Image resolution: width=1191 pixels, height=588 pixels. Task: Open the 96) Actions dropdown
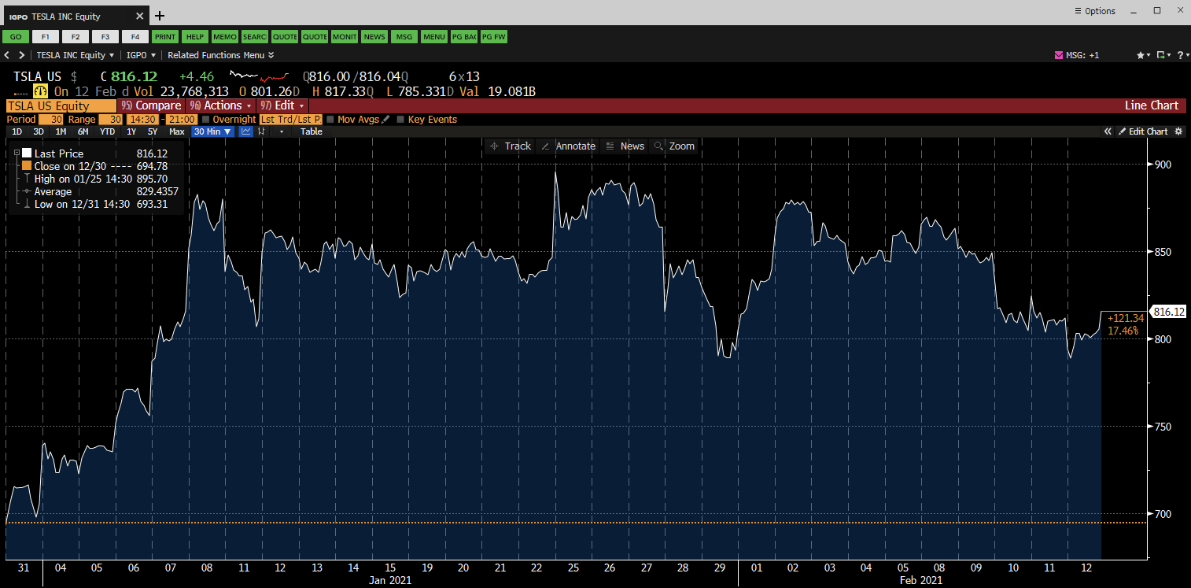pos(219,105)
